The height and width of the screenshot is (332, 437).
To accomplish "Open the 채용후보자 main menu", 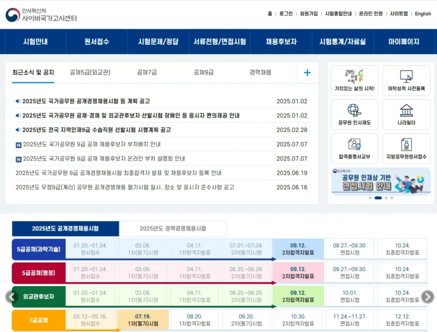I will tap(281, 42).
